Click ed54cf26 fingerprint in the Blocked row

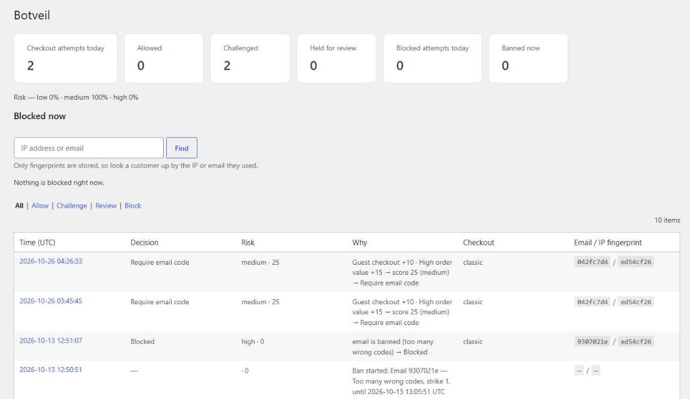(x=636, y=341)
